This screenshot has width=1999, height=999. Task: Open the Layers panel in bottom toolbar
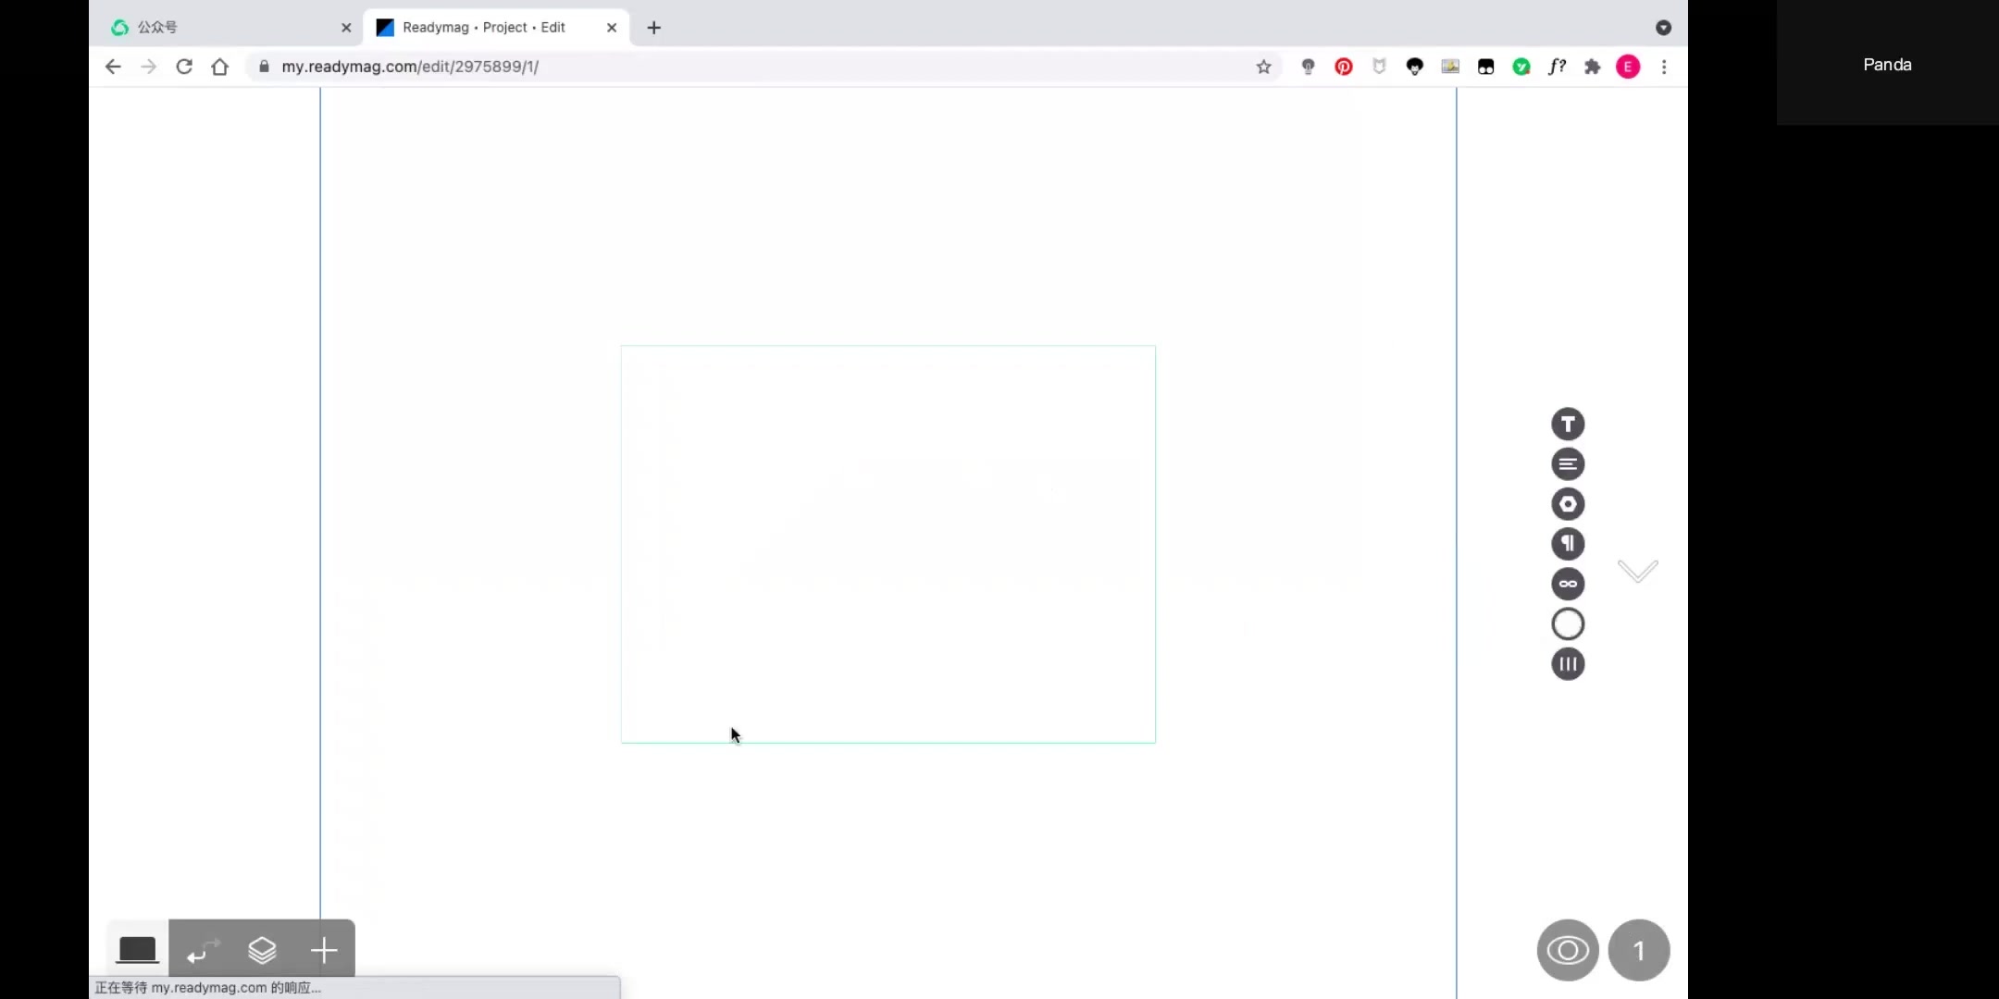coord(263,951)
